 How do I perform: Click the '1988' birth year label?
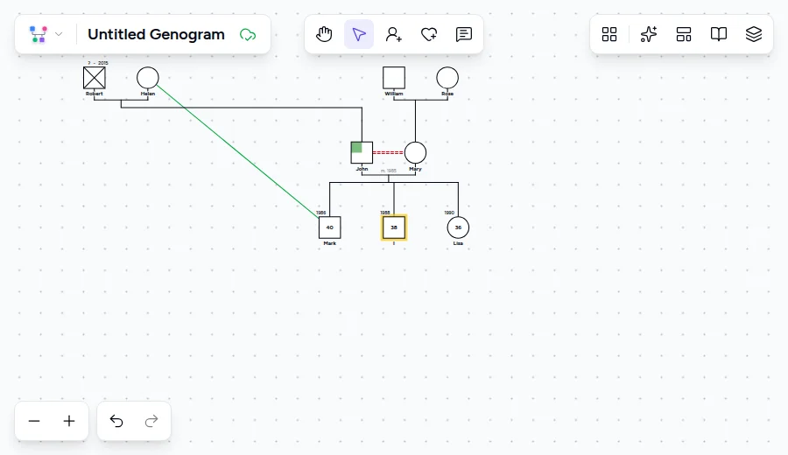385,213
